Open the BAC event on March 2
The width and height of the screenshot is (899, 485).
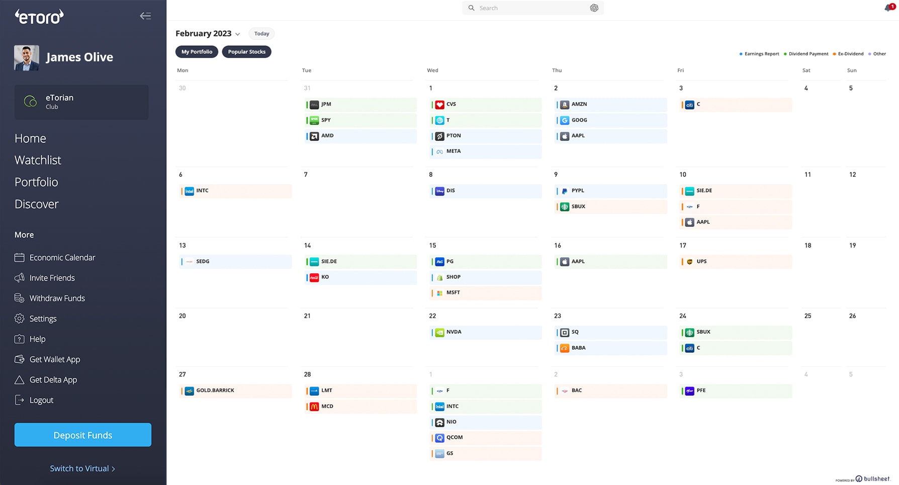[x=611, y=391]
